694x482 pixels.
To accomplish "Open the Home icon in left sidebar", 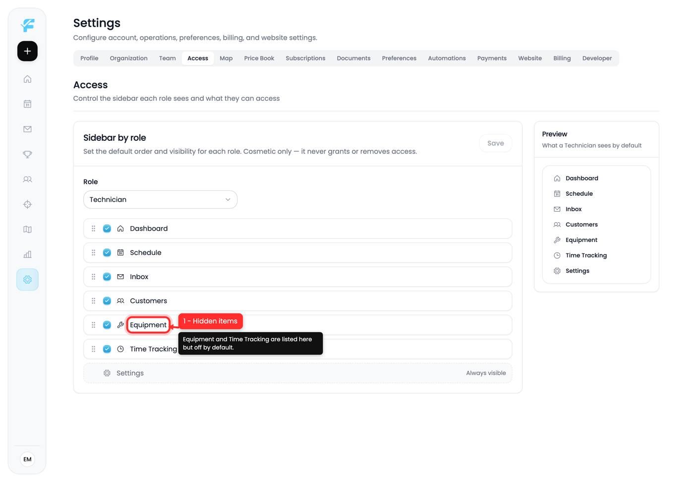I will point(27,79).
